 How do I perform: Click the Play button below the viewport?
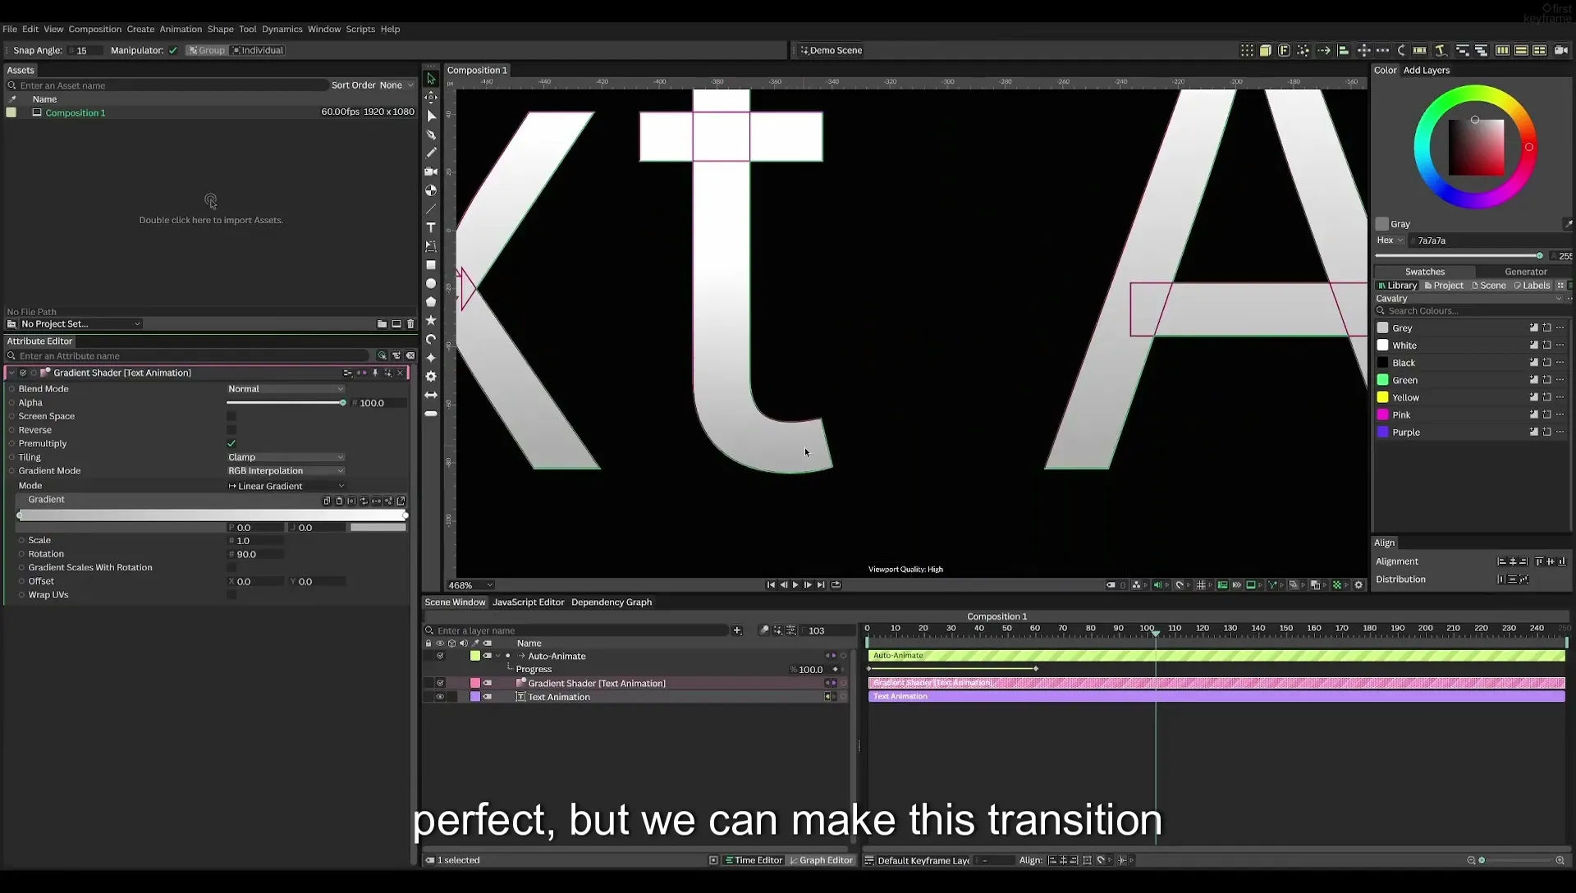795,585
